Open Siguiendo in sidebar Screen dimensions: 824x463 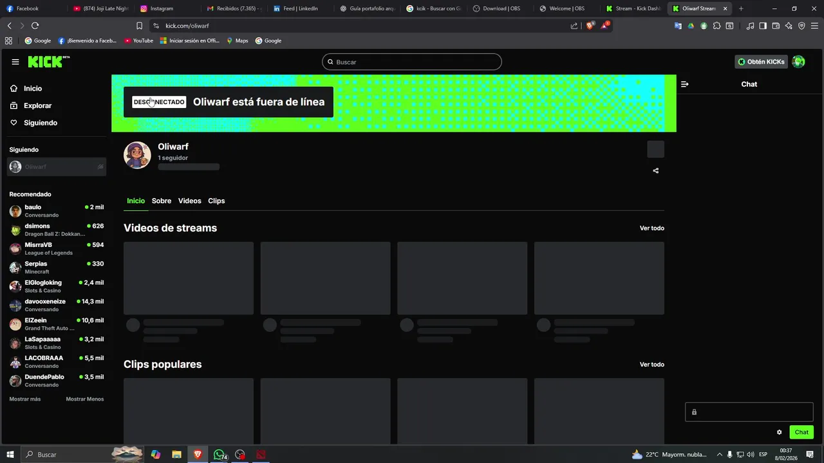coord(41,123)
